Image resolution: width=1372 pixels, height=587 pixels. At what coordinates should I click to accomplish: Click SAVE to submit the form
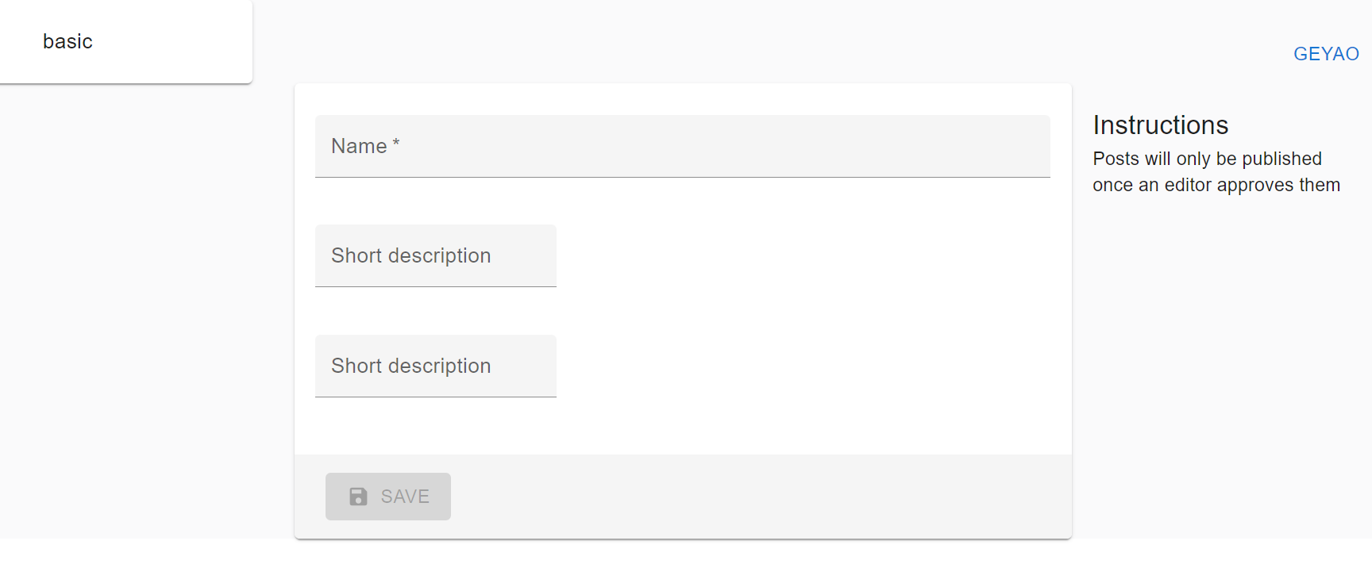coord(387,496)
